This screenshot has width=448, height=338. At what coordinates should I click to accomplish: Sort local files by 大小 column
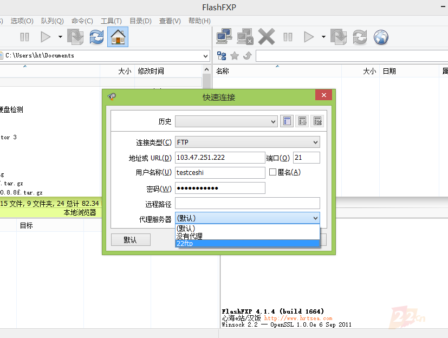pyautogui.click(x=117, y=71)
